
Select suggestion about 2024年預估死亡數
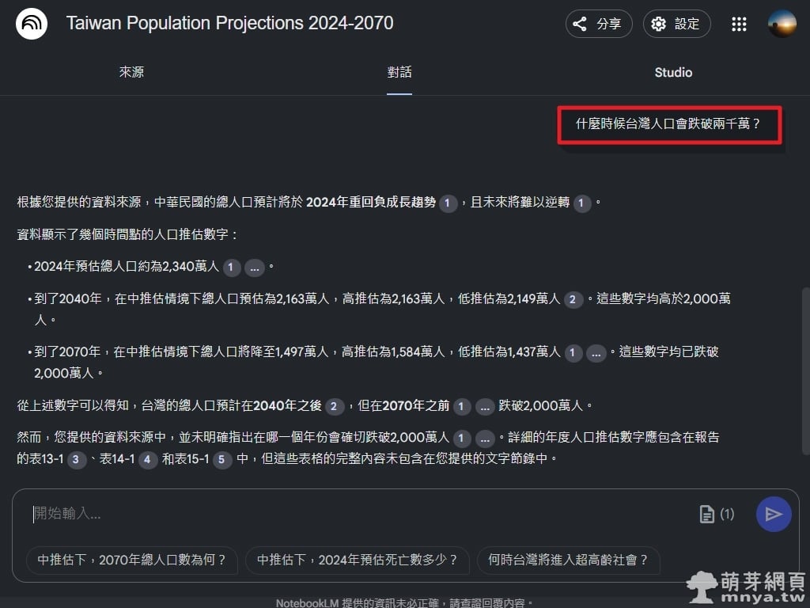(357, 560)
